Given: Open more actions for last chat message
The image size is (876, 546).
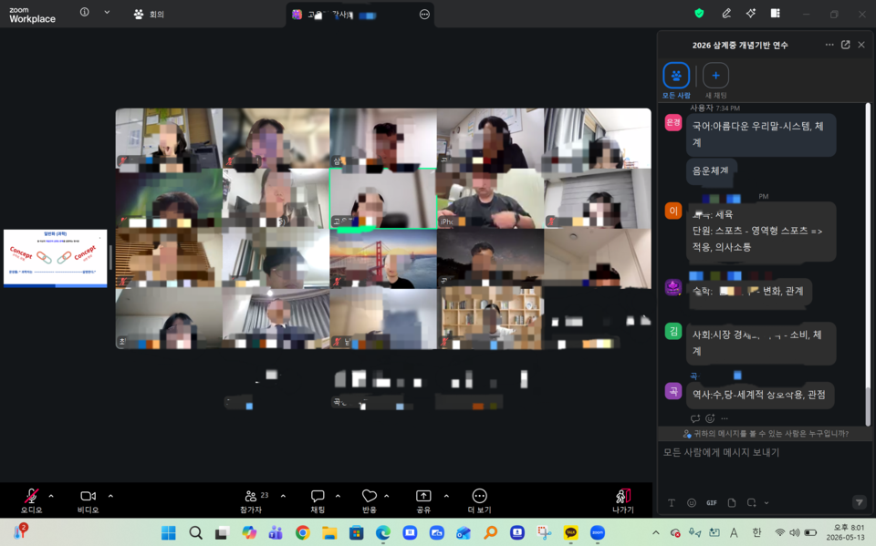Looking at the screenshot, I should (725, 418).
